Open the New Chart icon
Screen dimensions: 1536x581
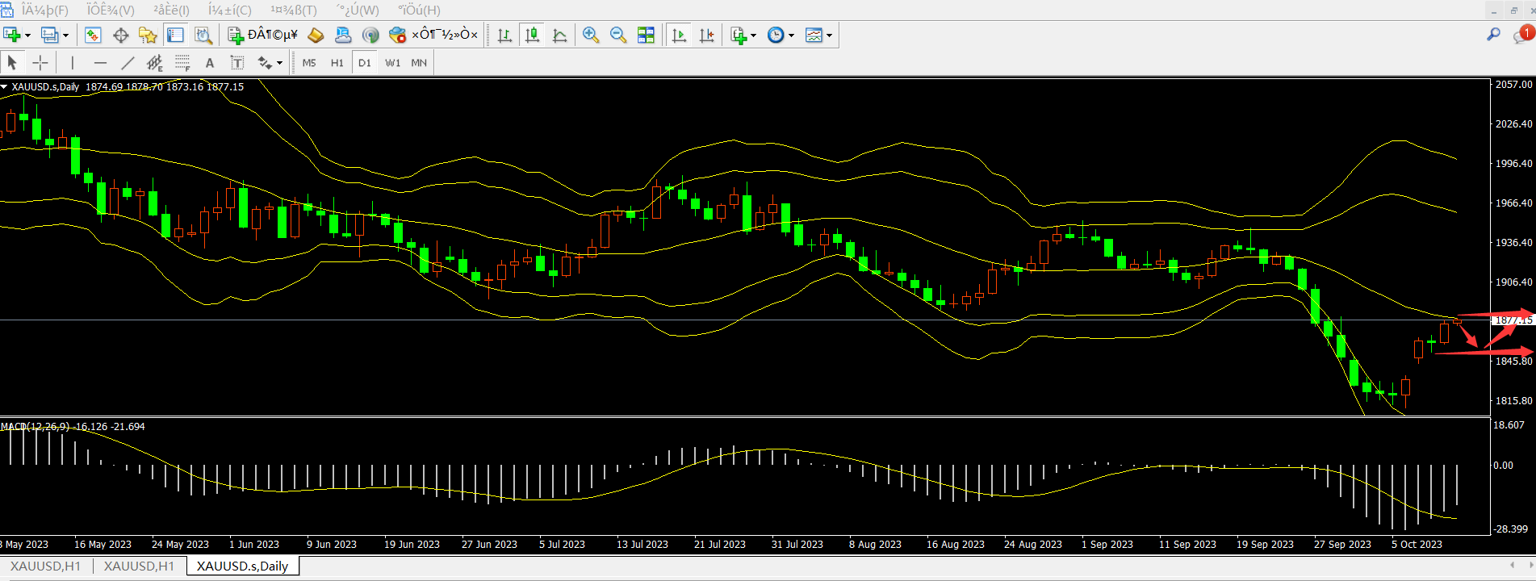click(12, 35)
